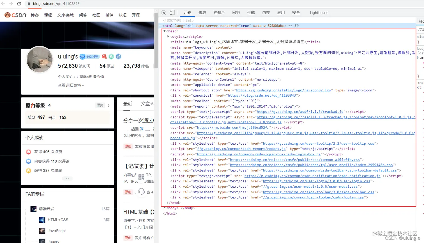Open the blue male gender badge icon
Viewport: 424px width, 243px height.
tap(118, 56)
